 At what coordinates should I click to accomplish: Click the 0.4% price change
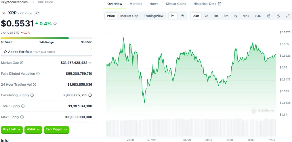click(43, 24)
